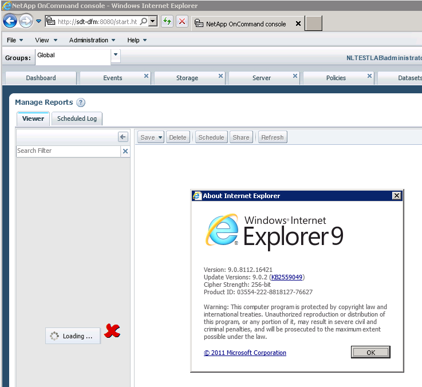This screenshot has height=387, width=422.
Task: Click the 2011 Microsoft Corporation copyright link
Action: tap(245, 353)
